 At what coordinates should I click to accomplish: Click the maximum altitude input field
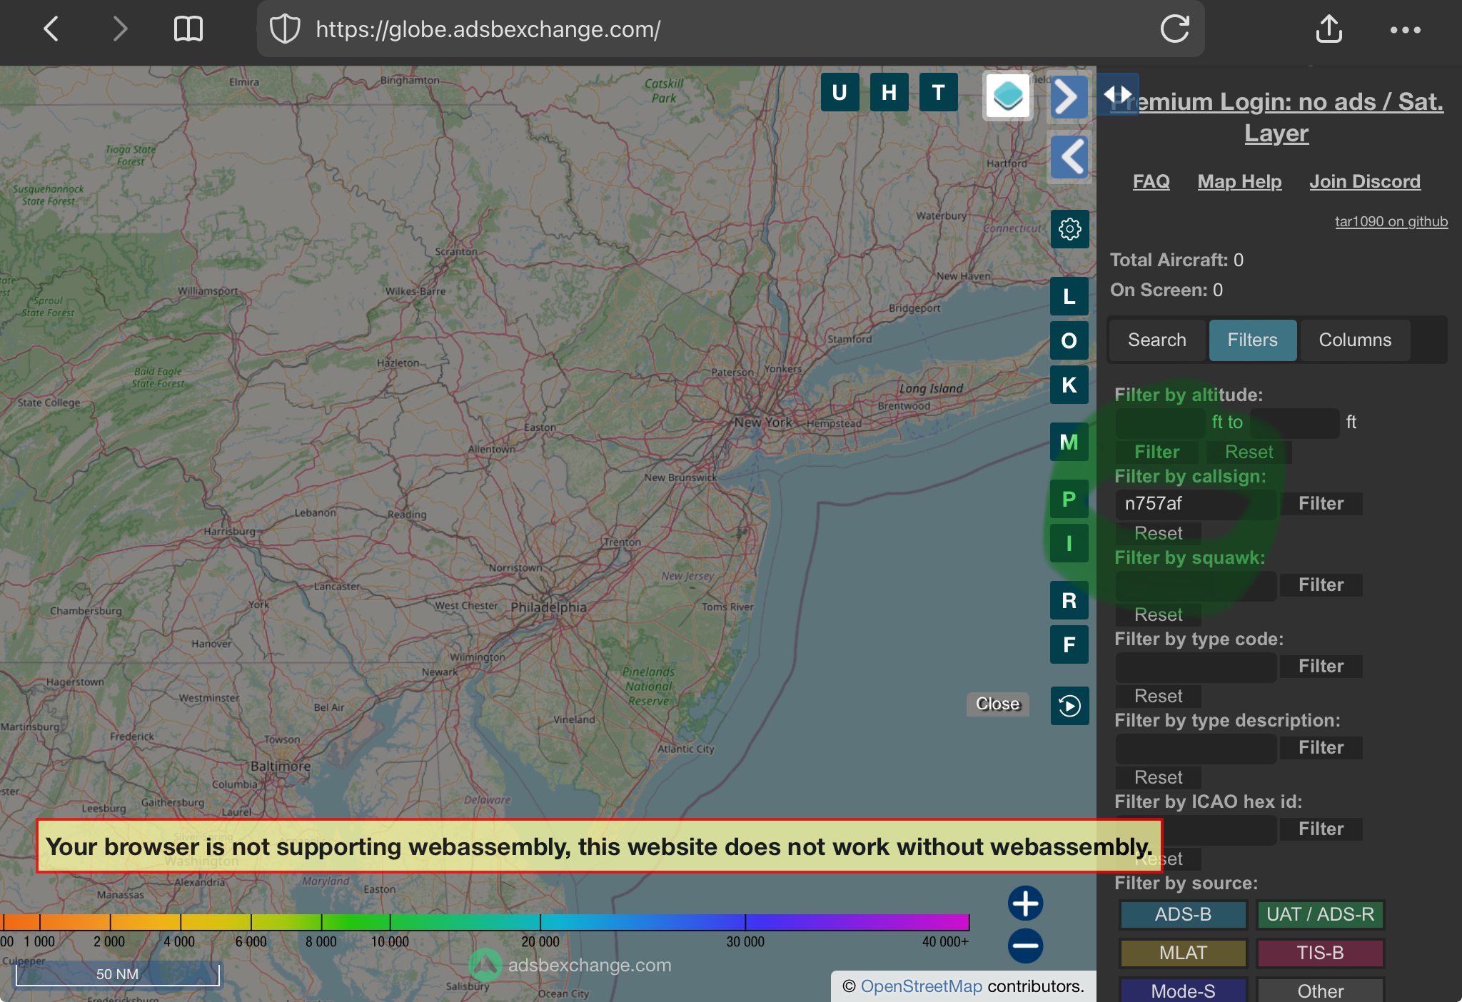pyautogui.click(x=1295, y=422)
